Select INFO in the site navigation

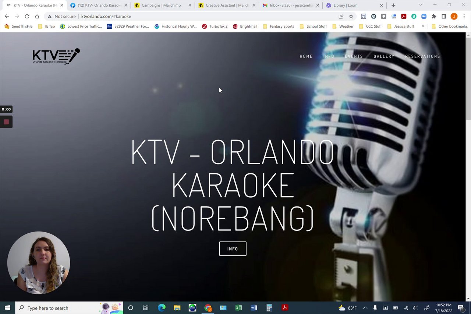[329, 56]
